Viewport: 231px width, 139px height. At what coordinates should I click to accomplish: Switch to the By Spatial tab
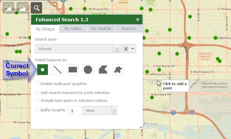[x=101, y=29]
